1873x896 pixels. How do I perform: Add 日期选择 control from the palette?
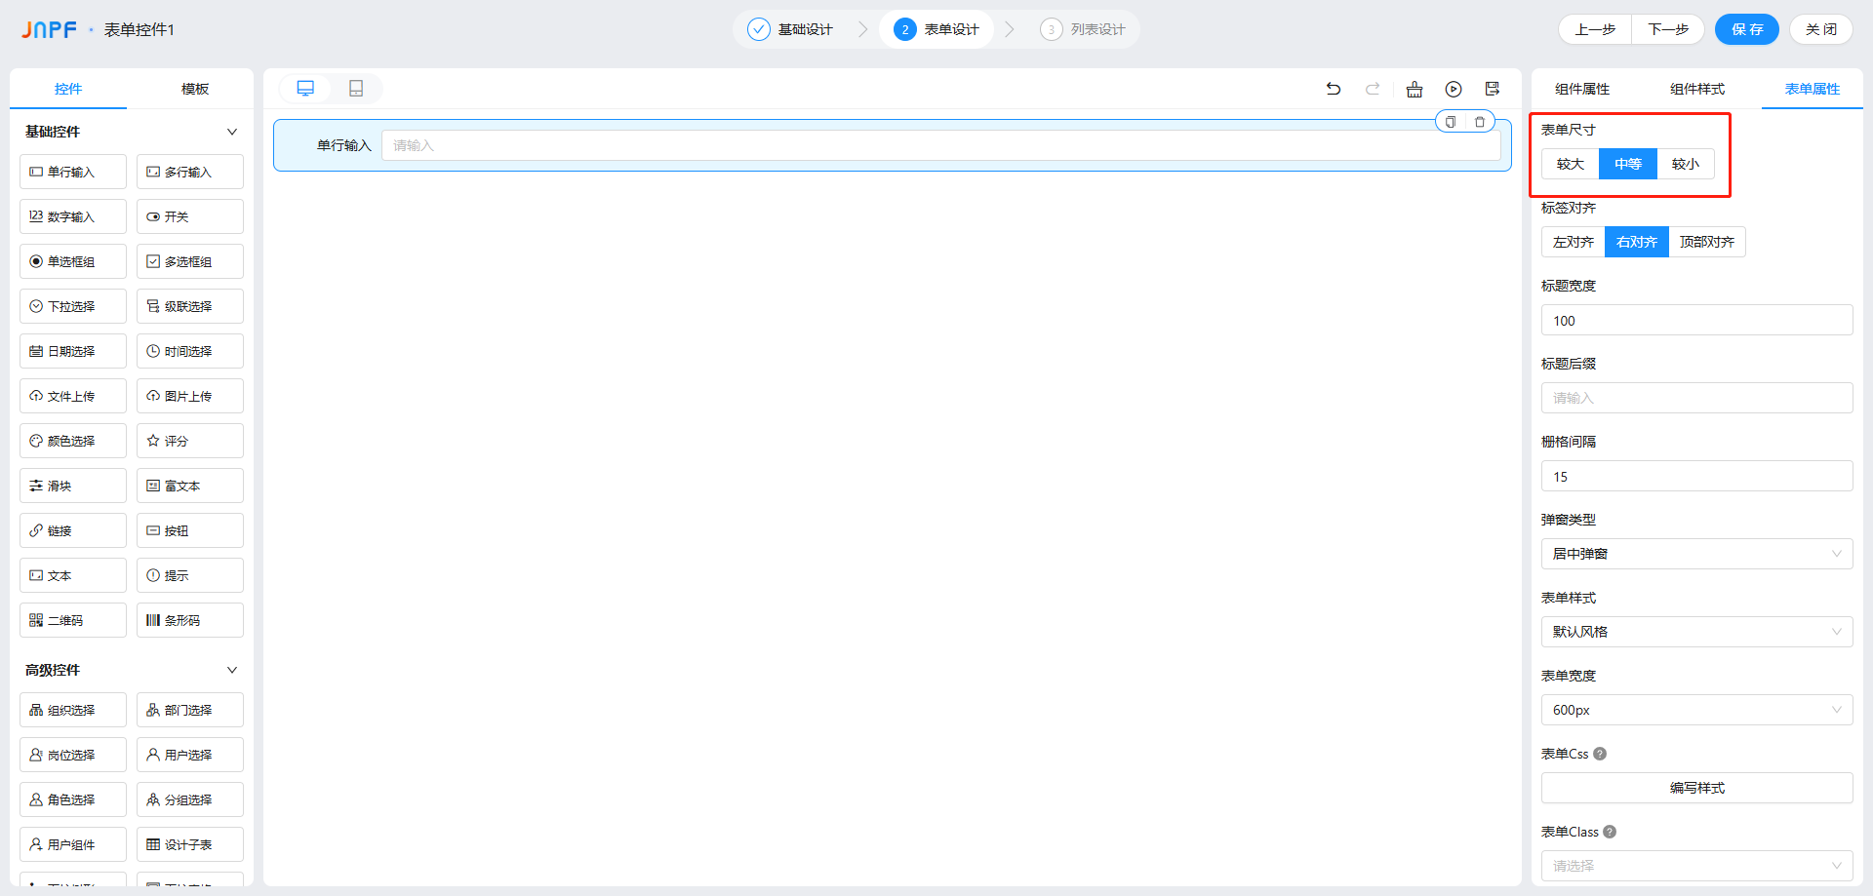(73, 351)
